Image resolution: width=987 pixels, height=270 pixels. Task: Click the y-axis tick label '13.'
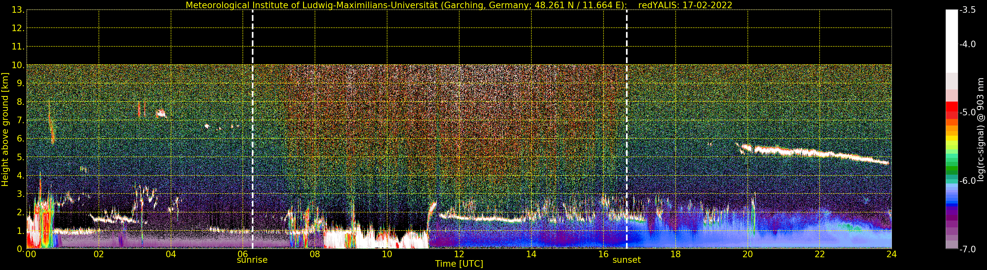pyautogui.click(x=18, y=10)
